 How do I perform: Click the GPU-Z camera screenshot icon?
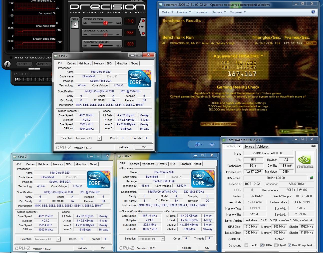pos(314,146)
